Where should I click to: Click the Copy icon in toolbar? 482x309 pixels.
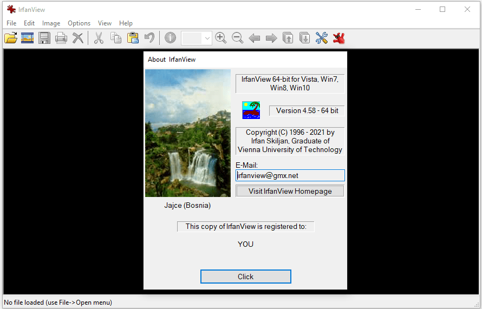pos(116,38)
